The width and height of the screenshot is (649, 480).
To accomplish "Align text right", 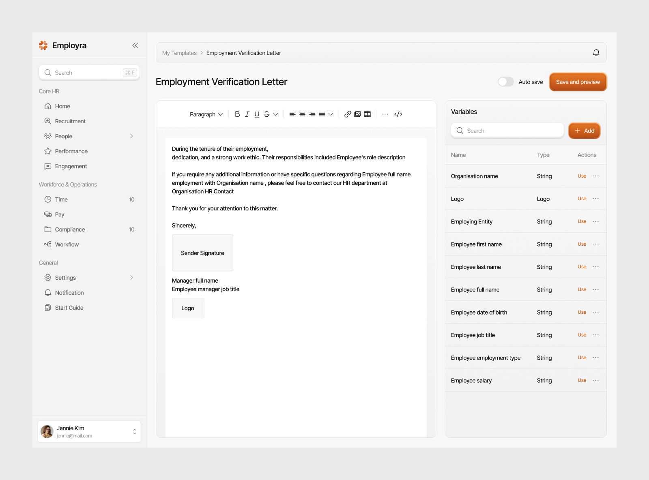I will pos(312,114).
